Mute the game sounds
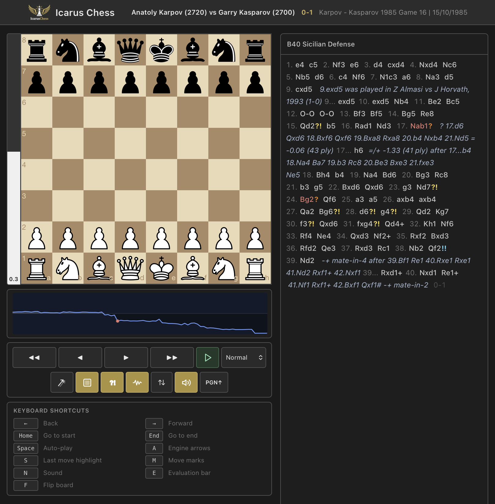The height and width of the screenshot is (504, 495). coord(186,382)
